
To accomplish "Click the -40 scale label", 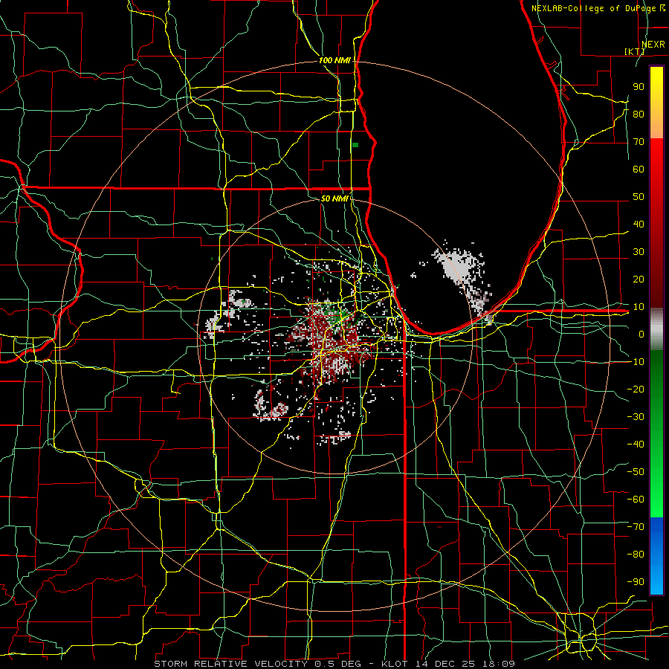I will tap(636, 445).
